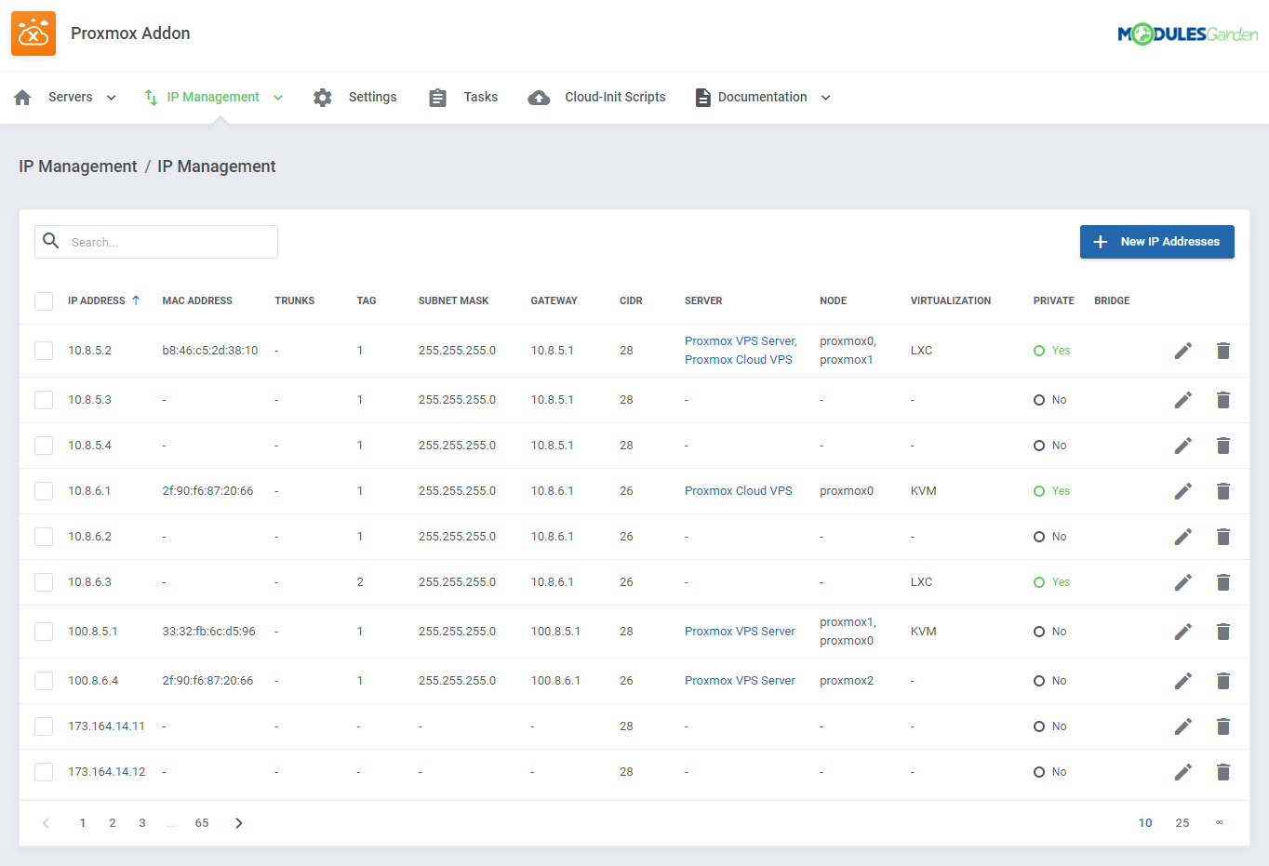1269x866 pixels.
Task: Click the New IP Addresses button
Action: (1156, 241)
